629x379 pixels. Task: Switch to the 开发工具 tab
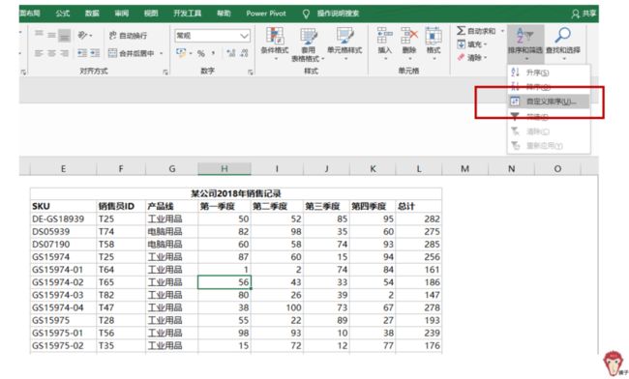pyautogui.click(x=188, y=14)
